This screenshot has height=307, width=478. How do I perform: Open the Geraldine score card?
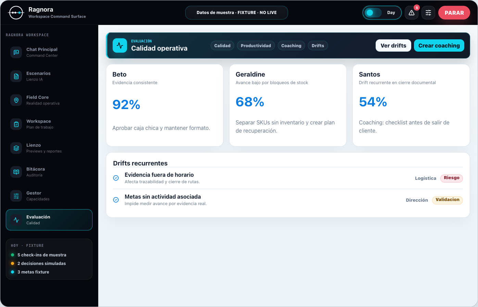(288, 105)
